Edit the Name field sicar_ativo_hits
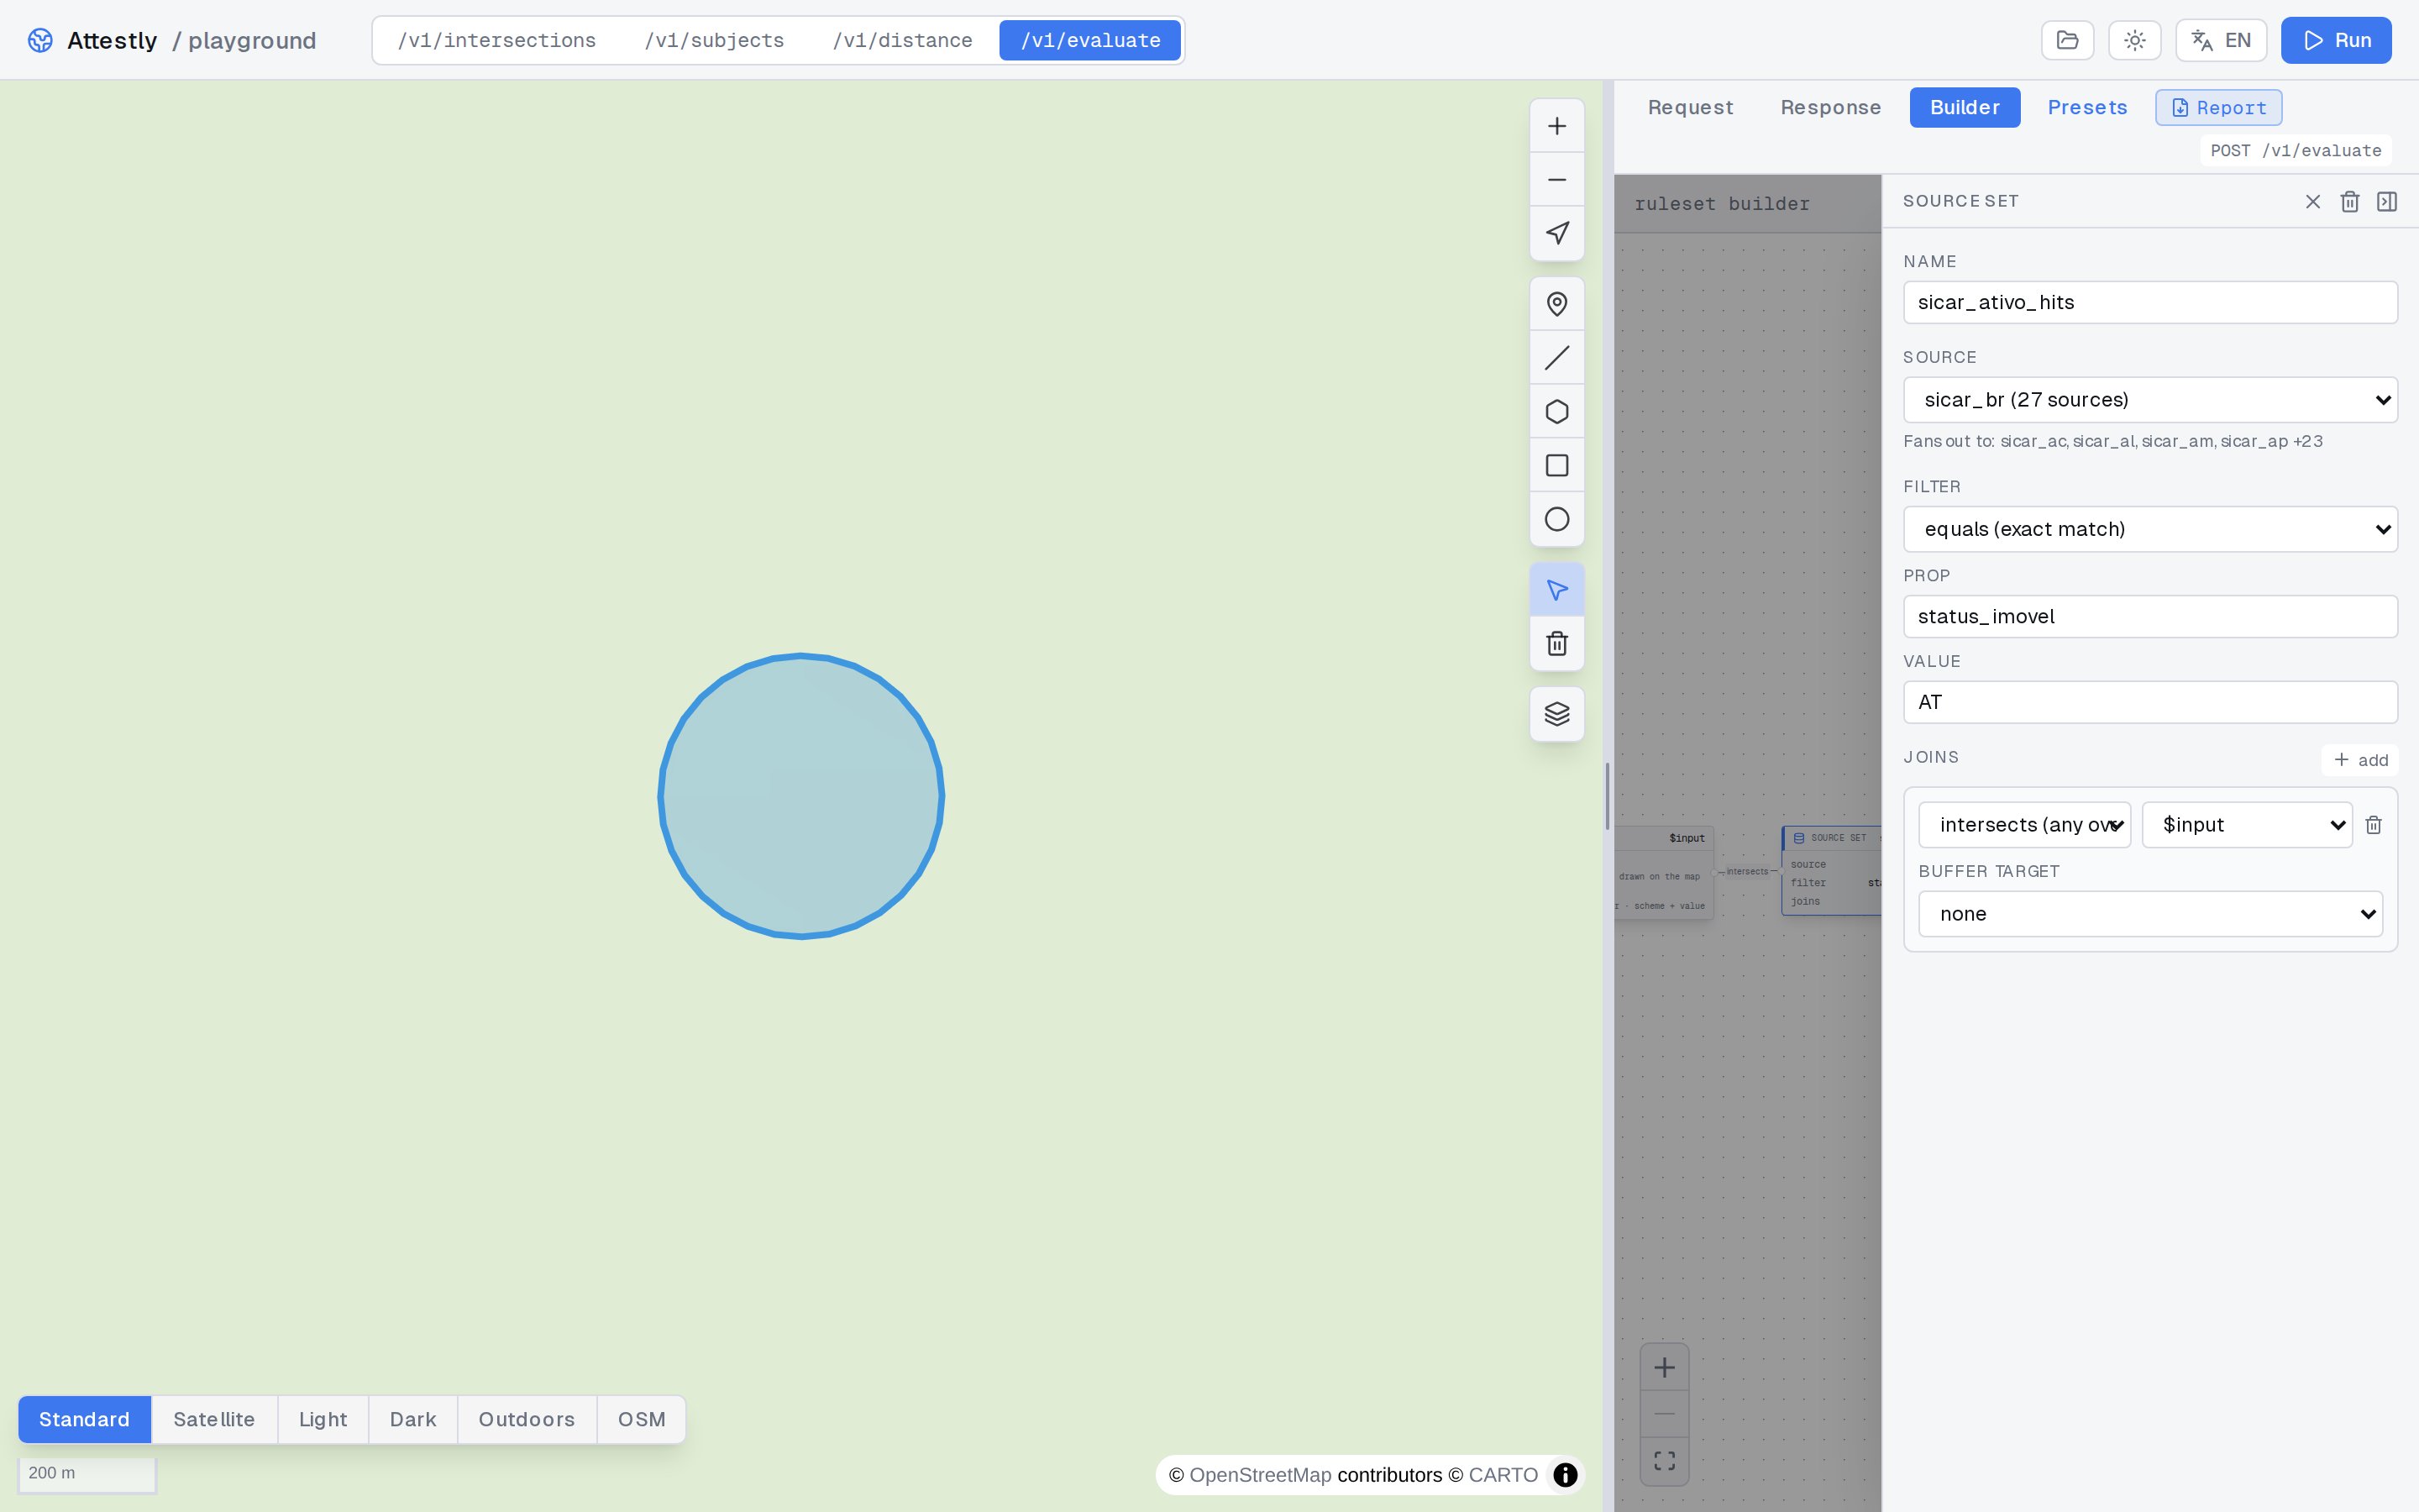Viewport: 2419px width, 1512px height. (x=2150, y=303)
